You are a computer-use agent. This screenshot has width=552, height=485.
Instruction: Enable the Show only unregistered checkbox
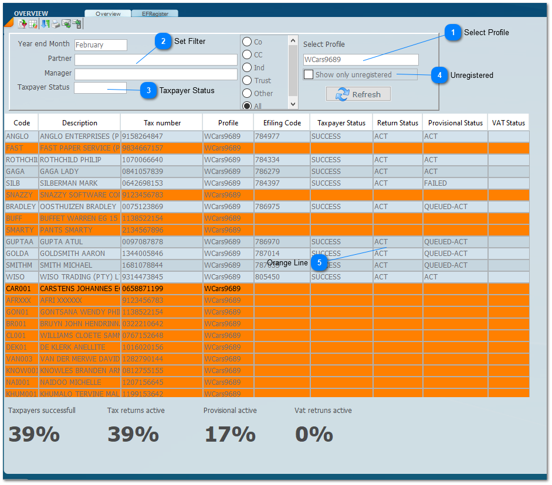tap(309, 74)
